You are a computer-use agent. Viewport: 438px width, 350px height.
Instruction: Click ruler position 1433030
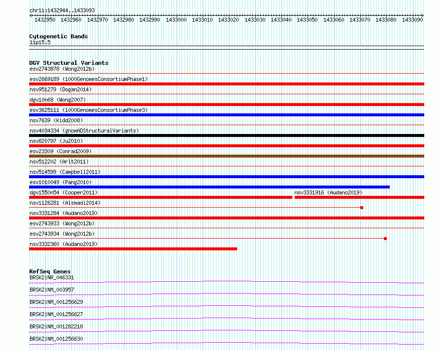pyautogui.click(x=255, y=20)
